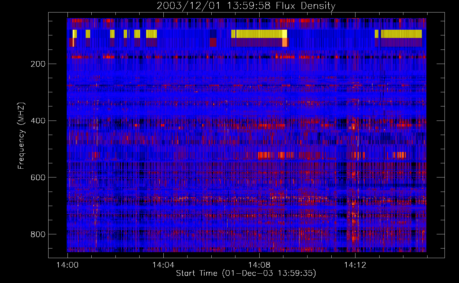Click the 600 frequency tick label
The width and height of the screenshot is (459, 283).
coord(38,177)
